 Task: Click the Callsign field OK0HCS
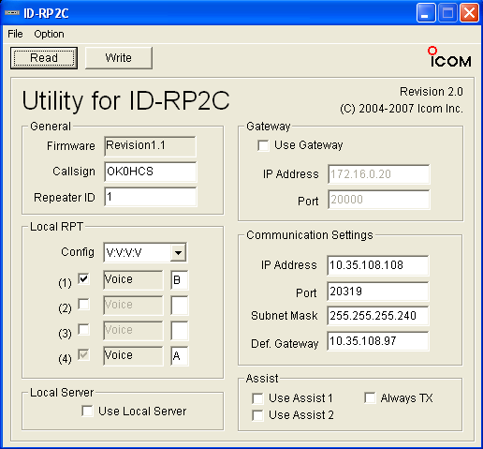coord(151,172)
